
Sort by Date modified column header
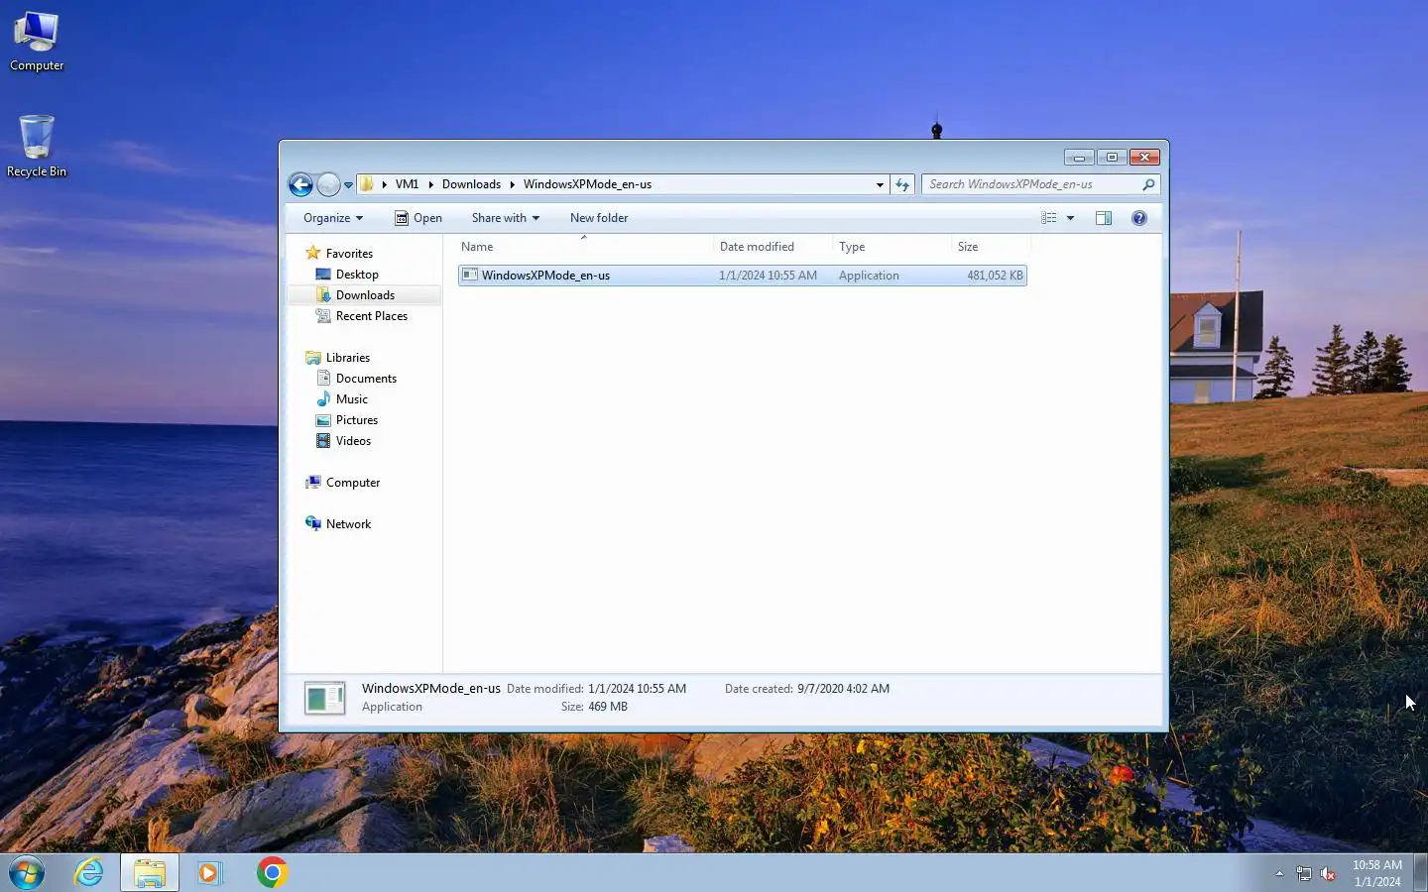pyautogui.click(x=773, y=247)
